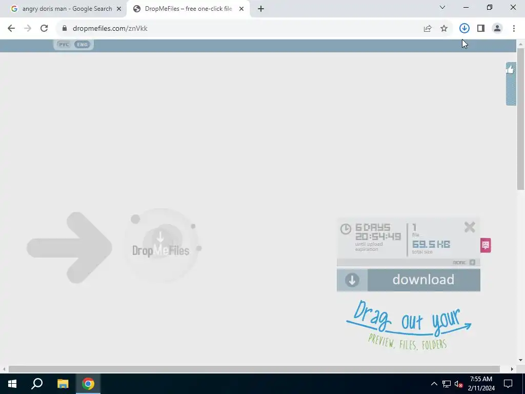Viewport: 525px width, 394px height.
Task: Open File Explorer from the taskbar
Action: 63,384
